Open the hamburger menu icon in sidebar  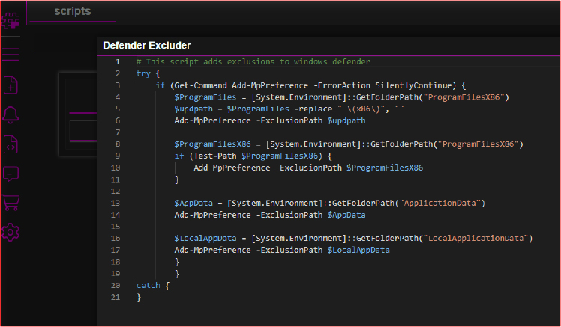click(x=10, y=55)
